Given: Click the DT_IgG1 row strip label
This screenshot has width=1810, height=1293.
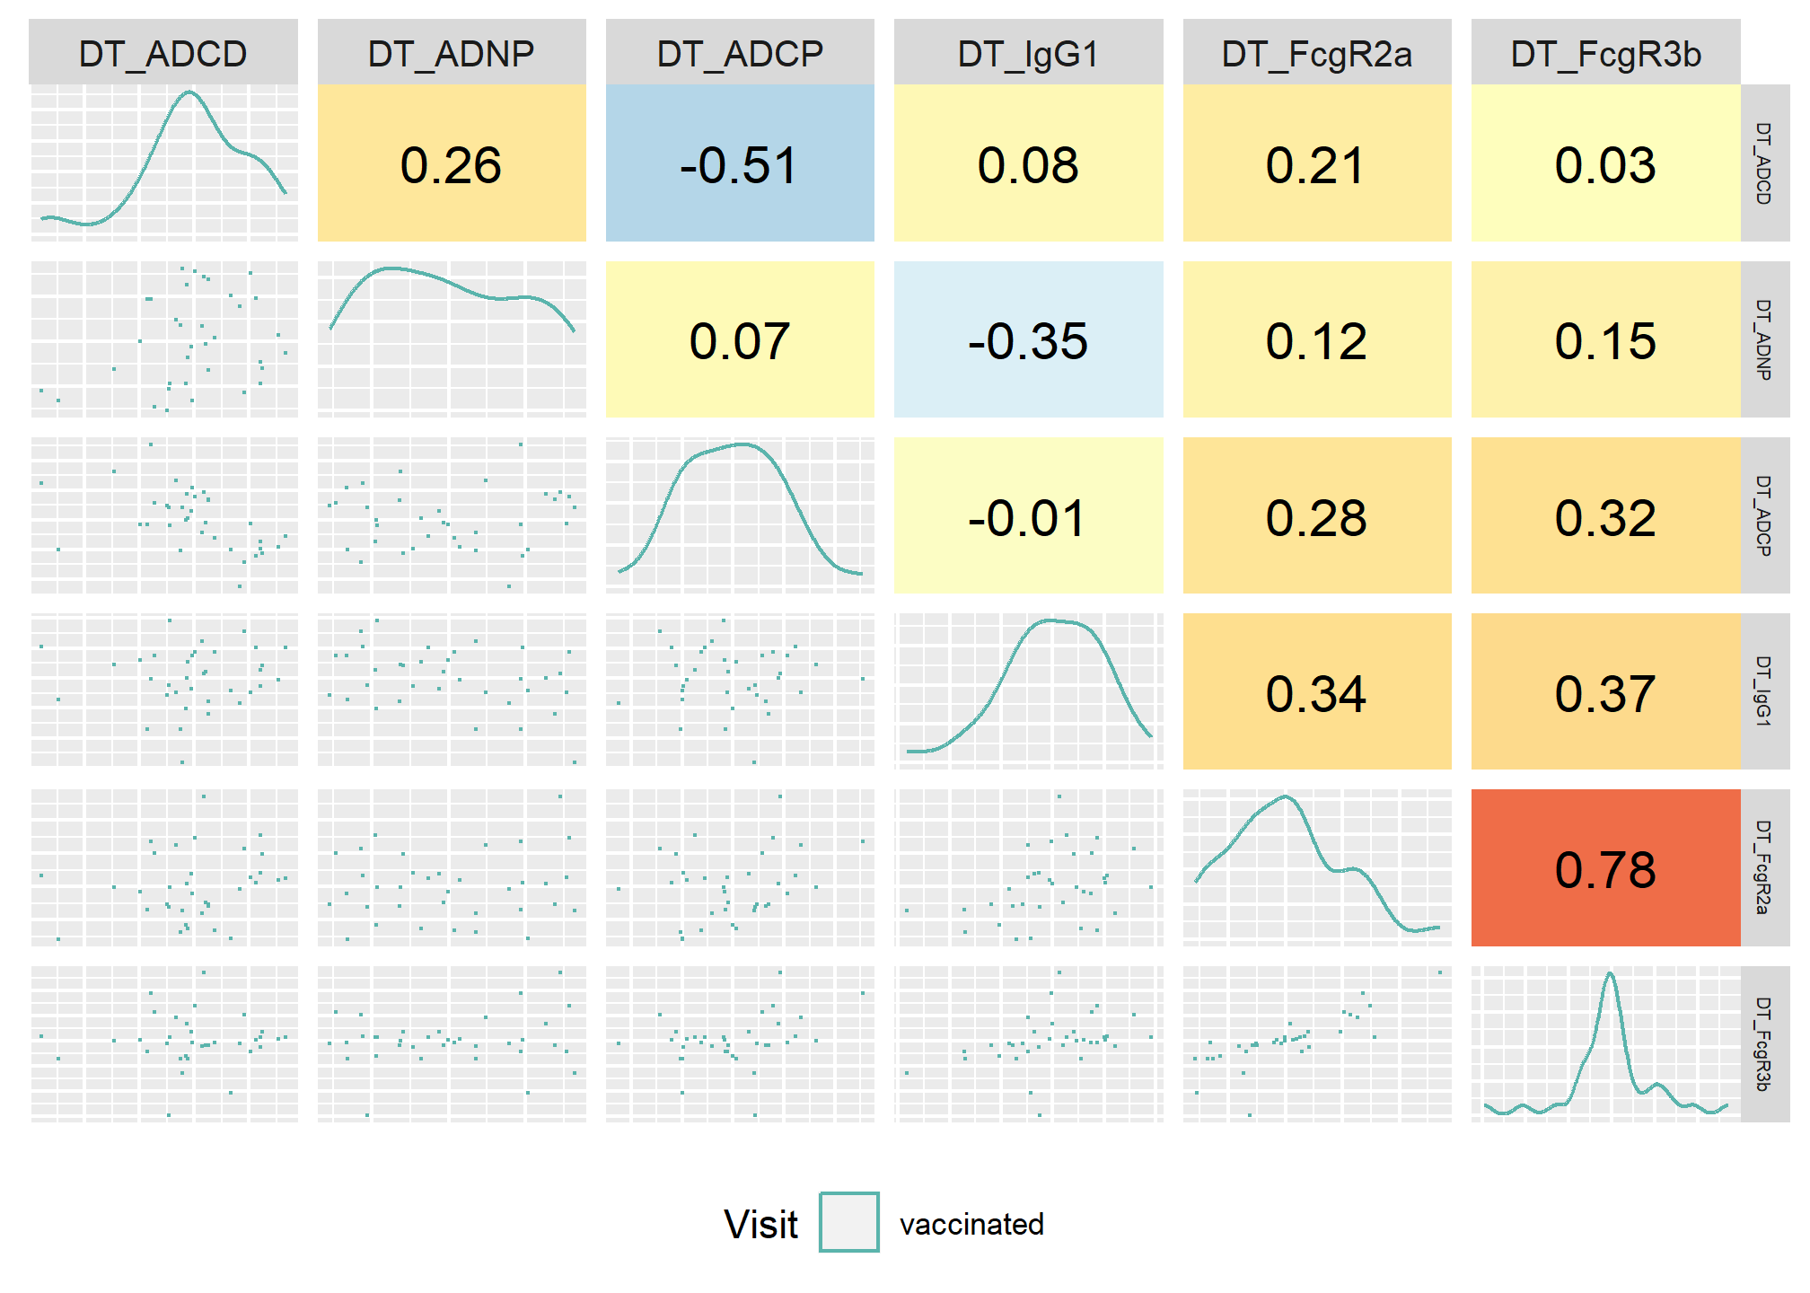Looking at the screenshot, I should point(1764,690).
